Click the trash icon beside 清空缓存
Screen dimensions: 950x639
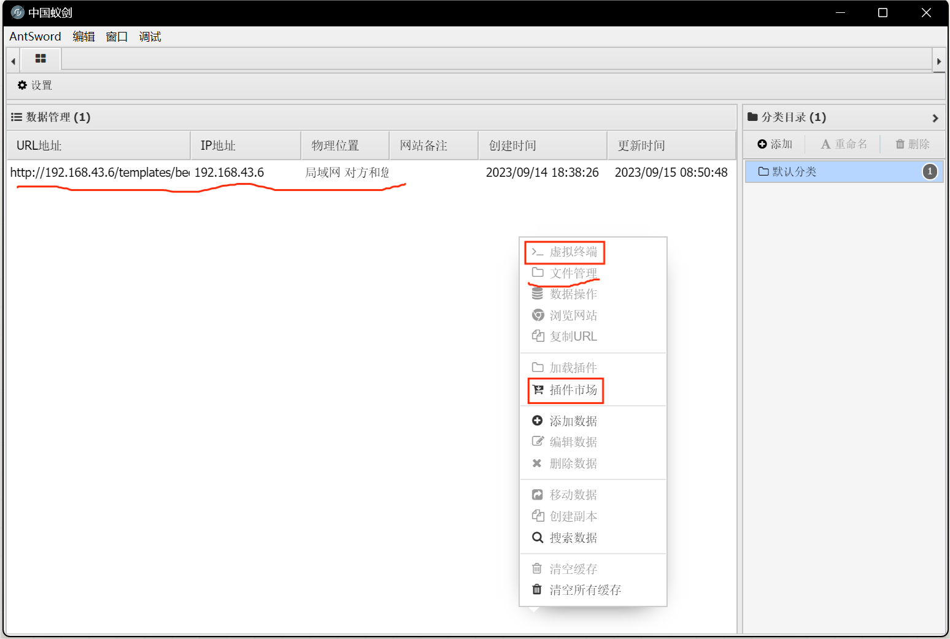coord(537,568)
